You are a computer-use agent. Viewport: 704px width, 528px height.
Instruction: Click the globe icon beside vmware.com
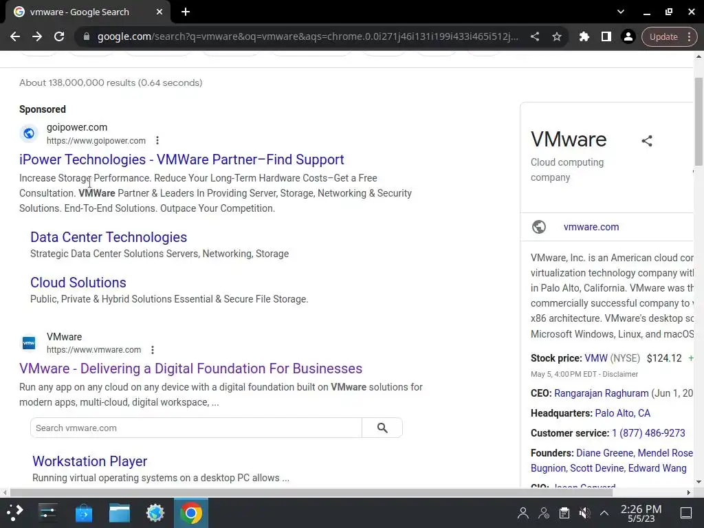coord(539,227)
